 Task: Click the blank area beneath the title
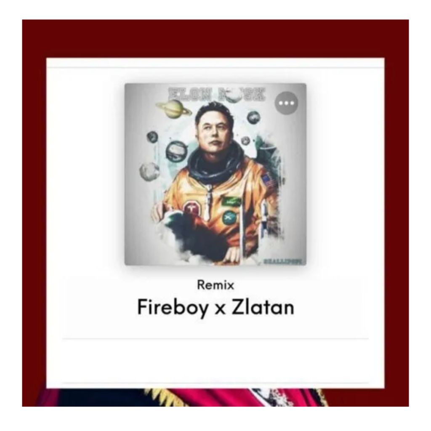(215, 361)
